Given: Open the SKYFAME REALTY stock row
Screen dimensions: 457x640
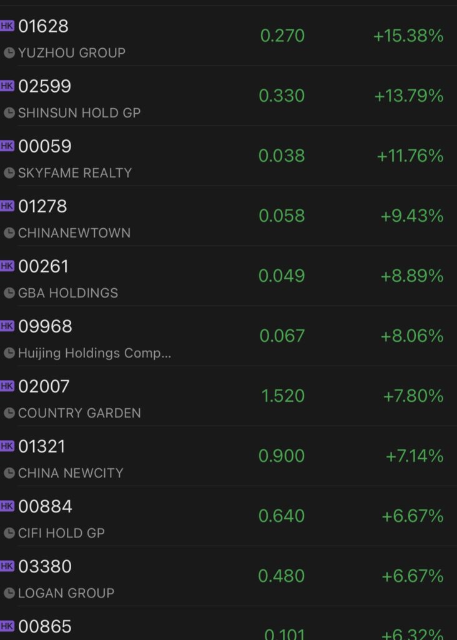Looking at the screenshot, I should point(228,156).
